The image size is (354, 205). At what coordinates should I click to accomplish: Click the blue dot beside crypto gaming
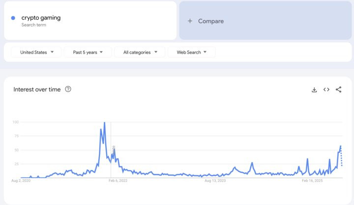(x=13, y=18)
